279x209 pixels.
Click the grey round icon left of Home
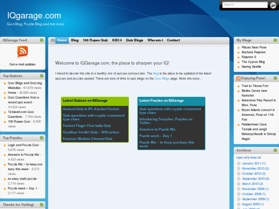[53, 40]
